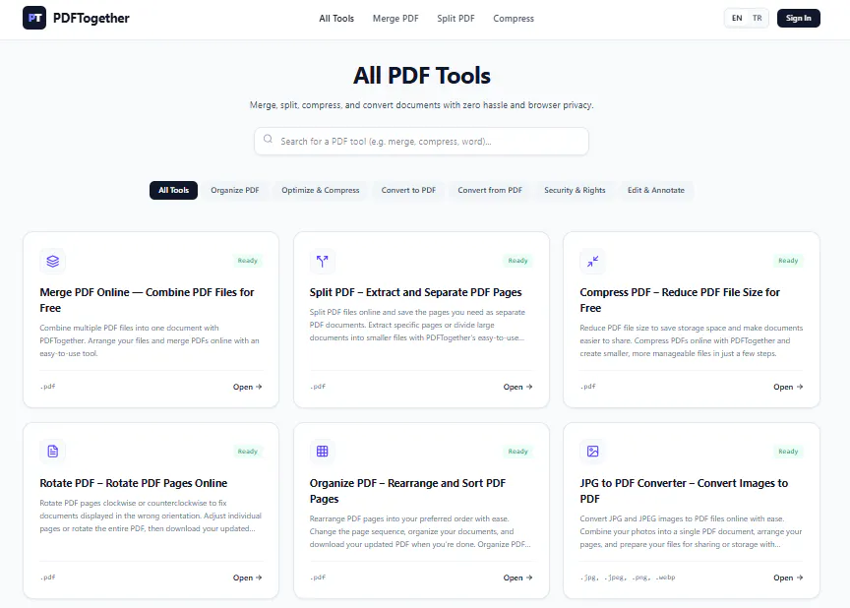The height and width of the screenshot is (608, 850).
Task: Click the All PDF Tools heading
Action: [422, 76]
